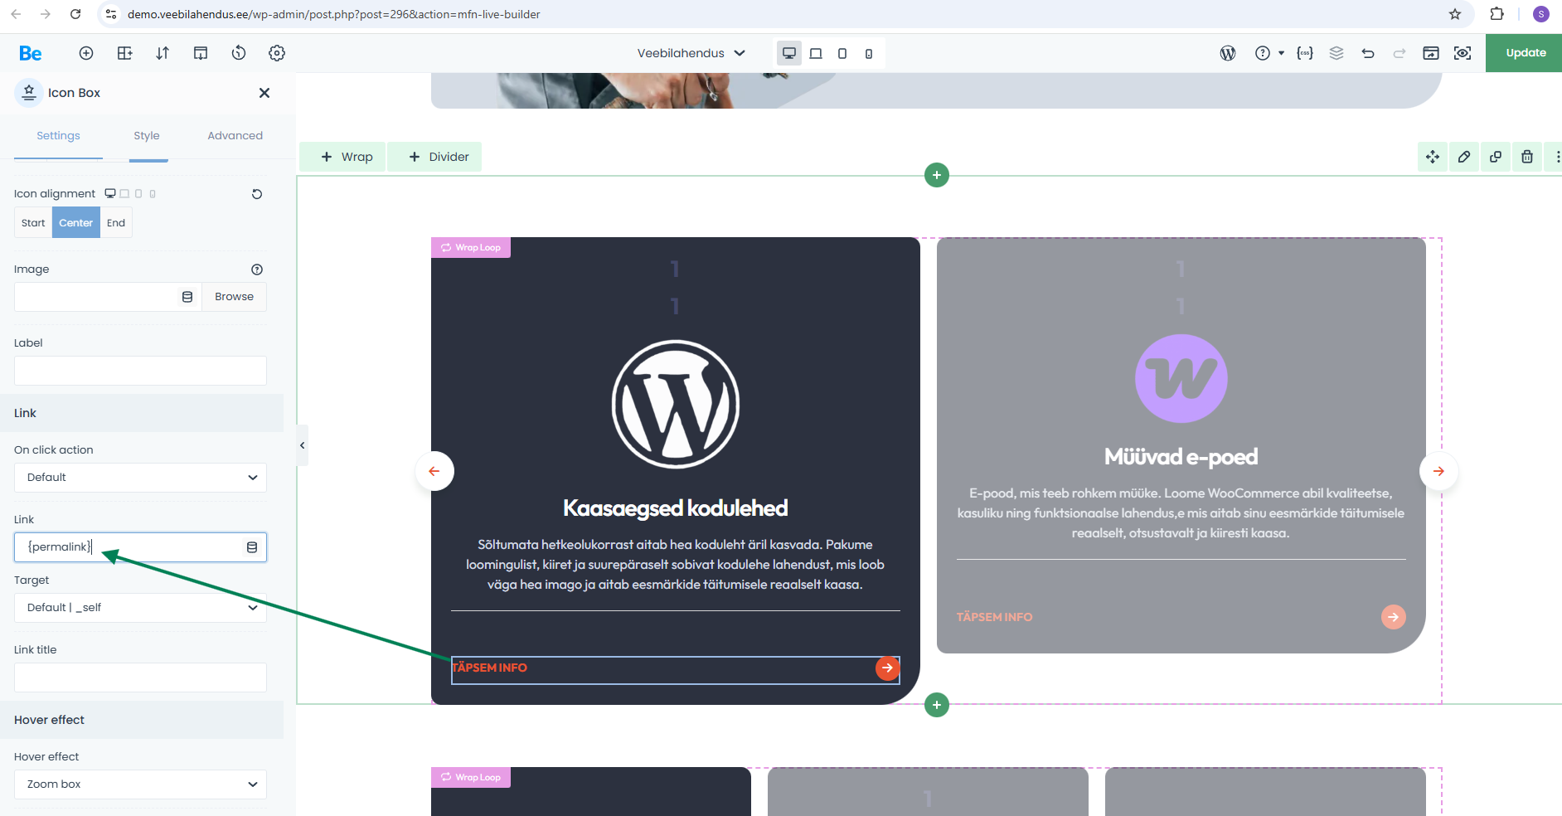
Task: Click into the Link title input field
Action: pyautogui.click(x=140, y=678)
